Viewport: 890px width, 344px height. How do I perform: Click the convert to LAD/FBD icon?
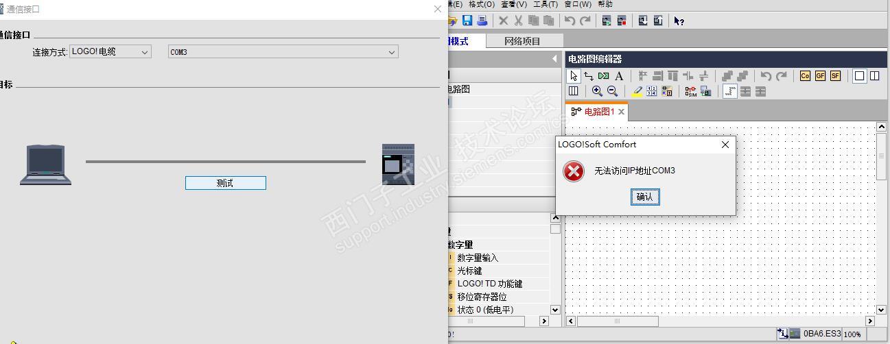tap(667, 91)
